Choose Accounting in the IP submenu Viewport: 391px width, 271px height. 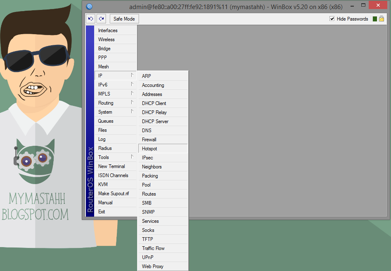click(x=163, y=85)
